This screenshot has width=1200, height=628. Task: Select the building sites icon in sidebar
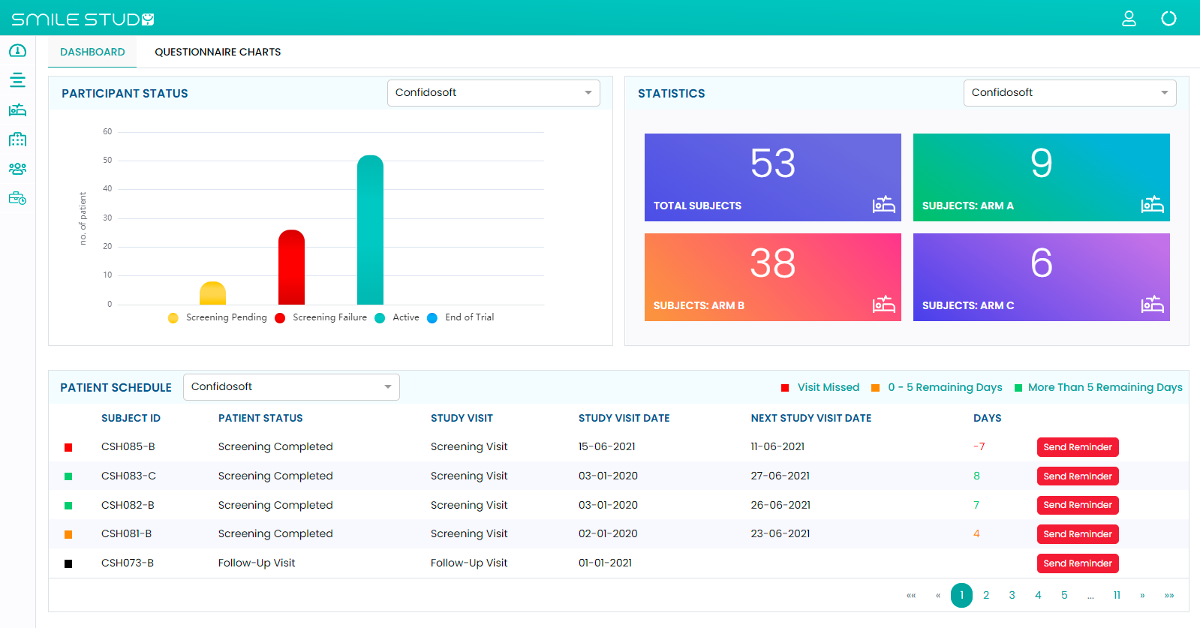[17, 140]
